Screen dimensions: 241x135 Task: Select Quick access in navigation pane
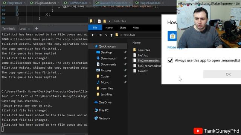coord(108,46)
